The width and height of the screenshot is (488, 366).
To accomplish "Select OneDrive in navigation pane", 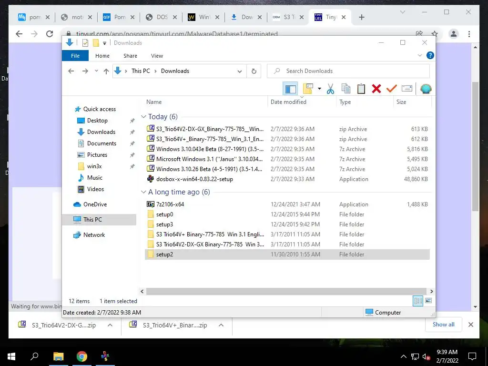I will tap(95, 204).
